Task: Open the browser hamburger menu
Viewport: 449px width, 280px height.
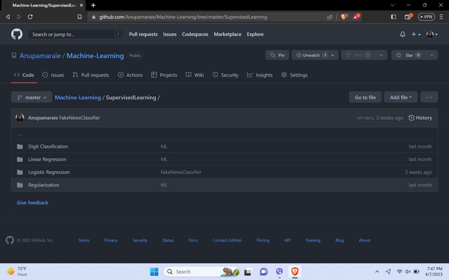Action: (441, 17)
